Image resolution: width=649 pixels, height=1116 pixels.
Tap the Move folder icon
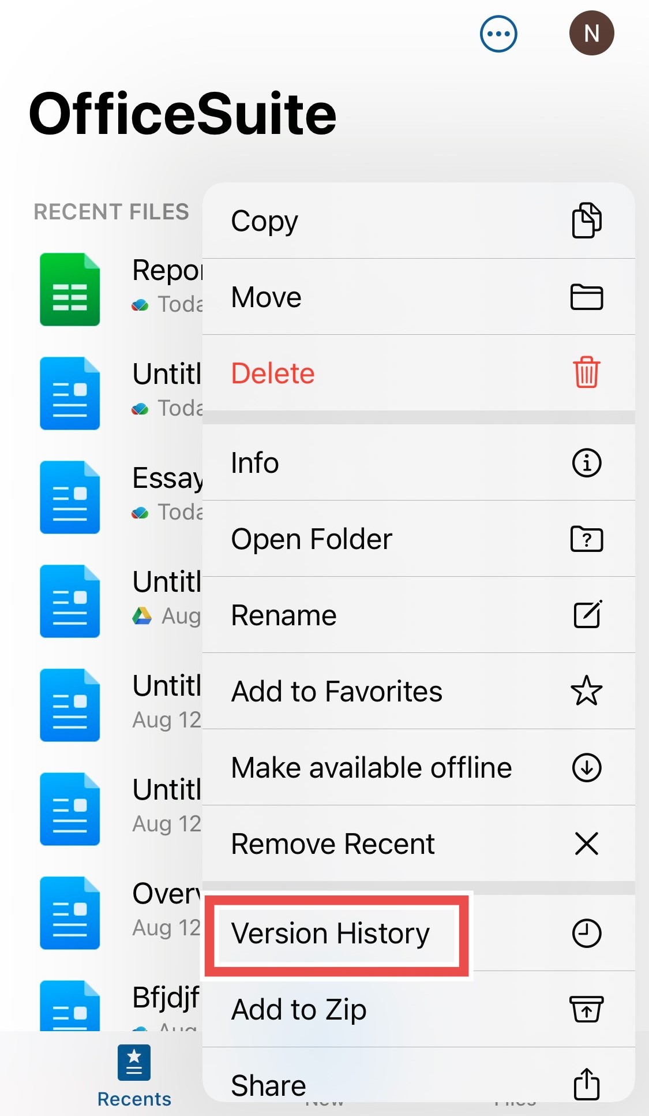[587, 297]
